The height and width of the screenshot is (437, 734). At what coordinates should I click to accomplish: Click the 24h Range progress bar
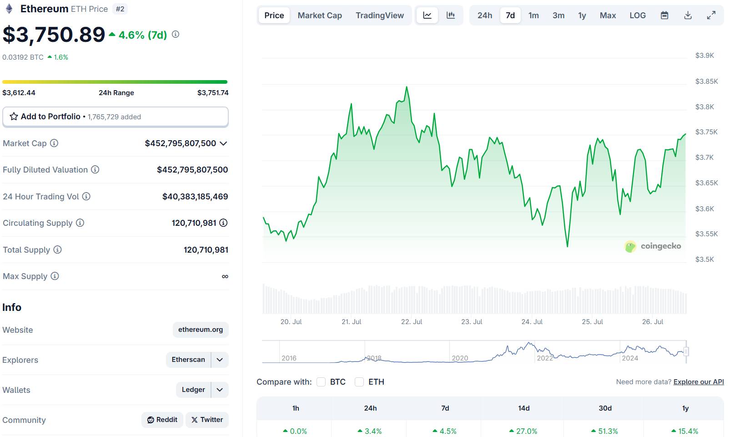[115, 82]
